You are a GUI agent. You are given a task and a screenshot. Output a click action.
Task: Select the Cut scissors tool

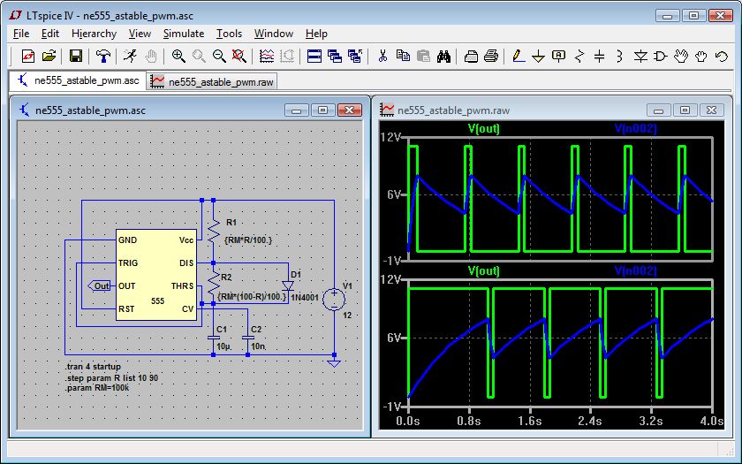coord(382,57)
